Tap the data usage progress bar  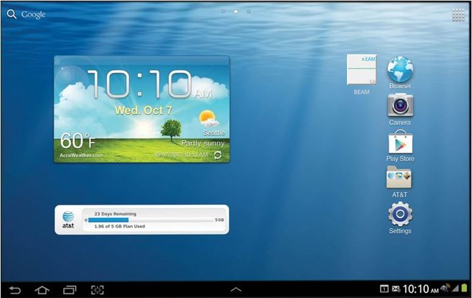point(151,220)
